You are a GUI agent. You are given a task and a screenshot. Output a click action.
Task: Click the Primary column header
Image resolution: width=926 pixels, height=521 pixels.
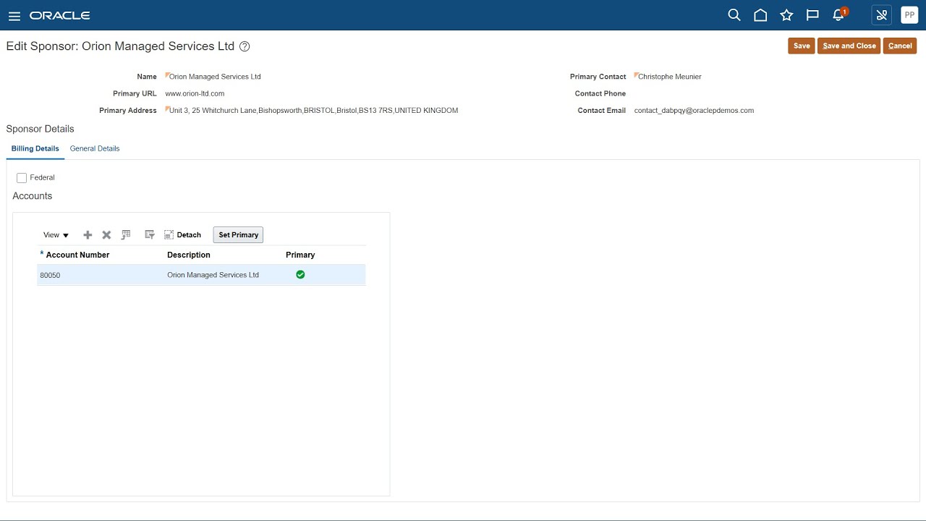click(300, 255)
